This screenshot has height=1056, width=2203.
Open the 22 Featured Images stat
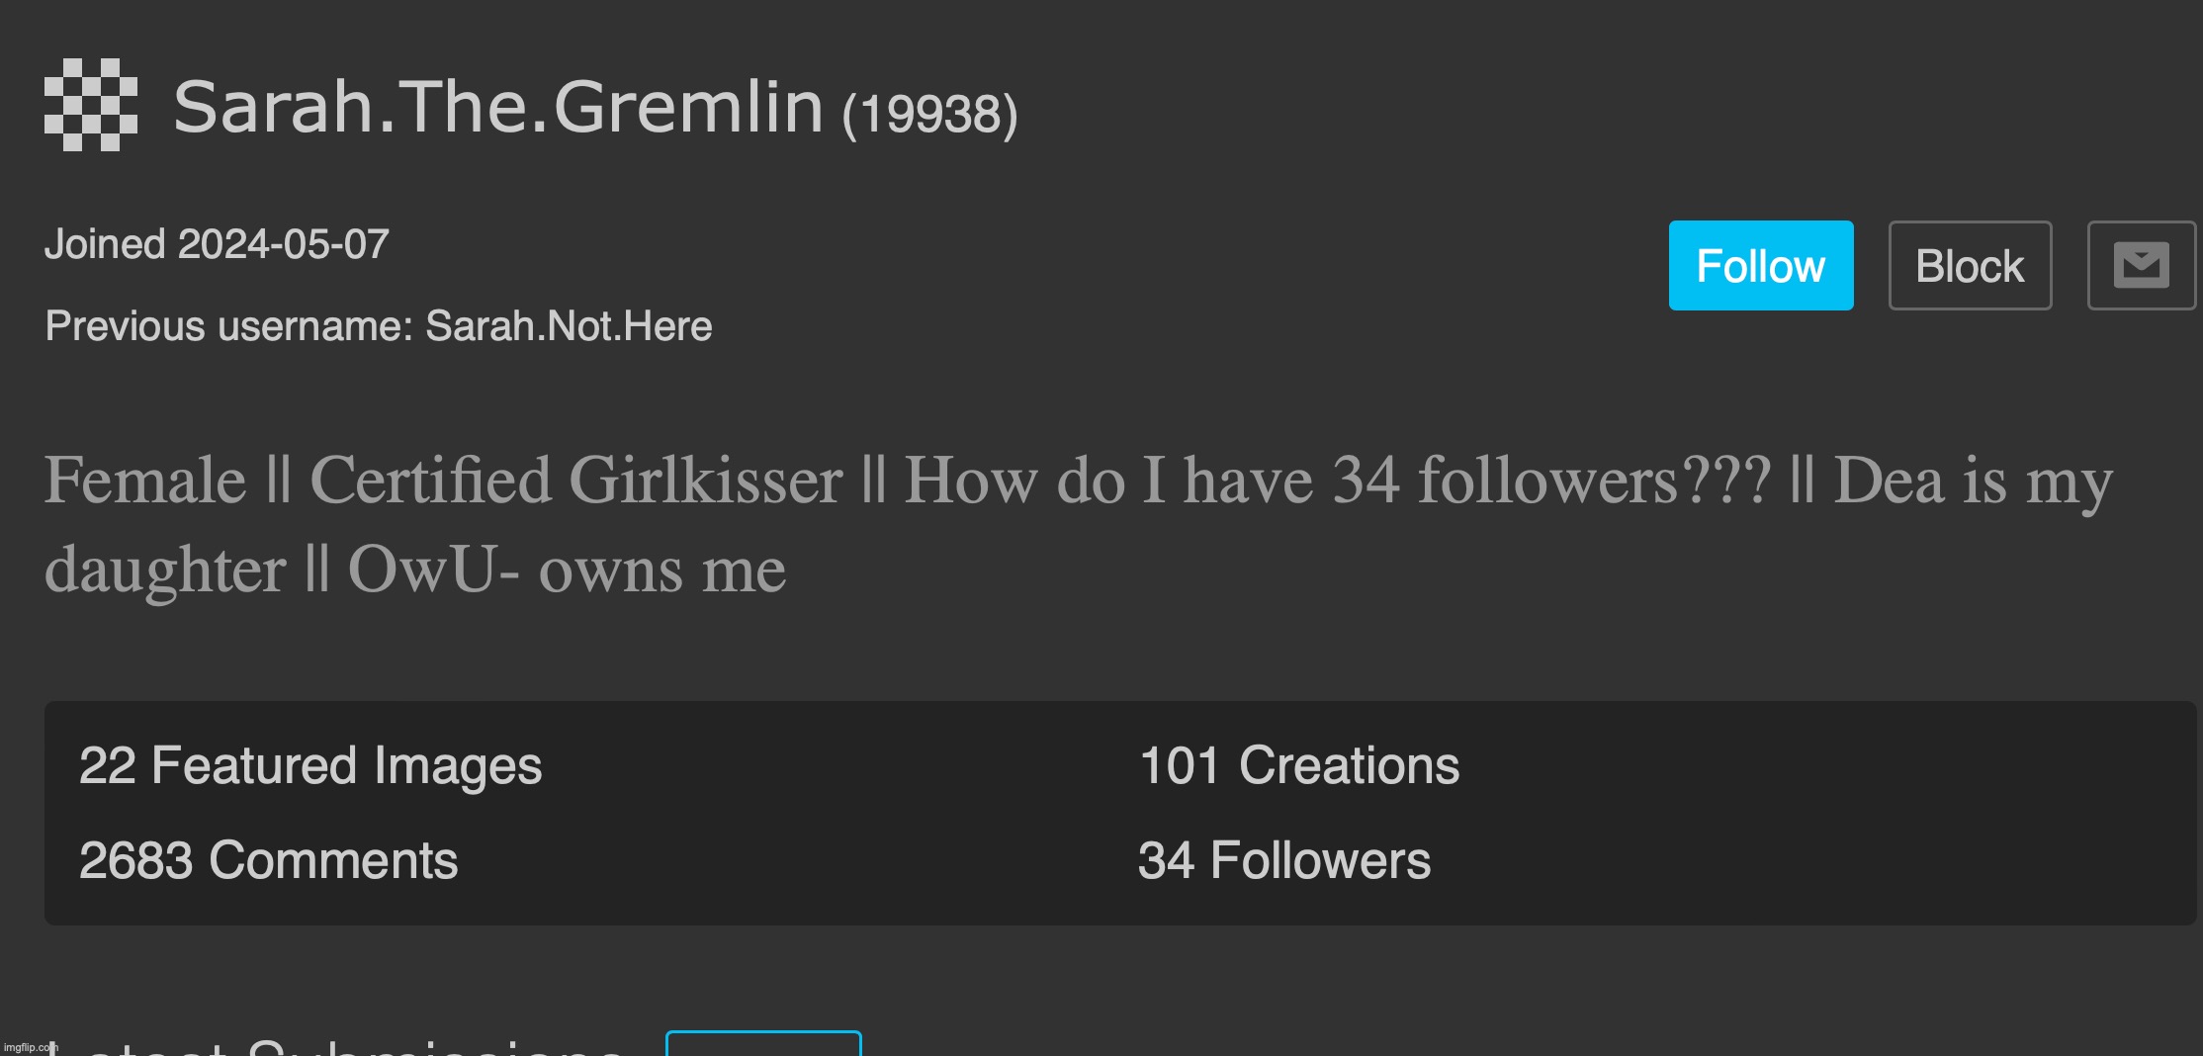pyautogui.click(x=309, y=765)
